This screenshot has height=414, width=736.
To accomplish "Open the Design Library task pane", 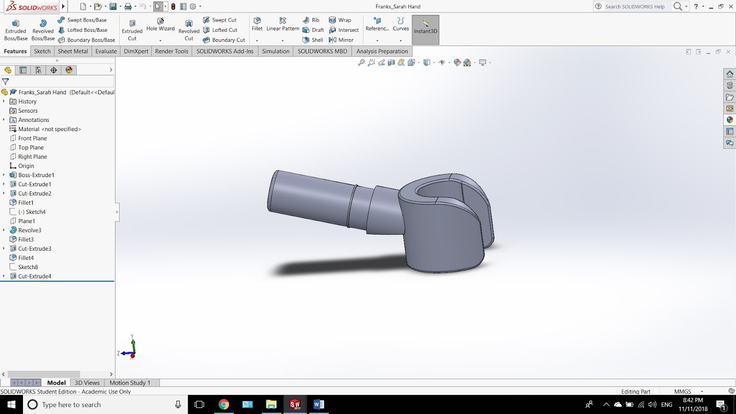I will 730,86.
